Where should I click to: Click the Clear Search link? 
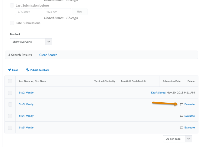click(x=48, y=55)
